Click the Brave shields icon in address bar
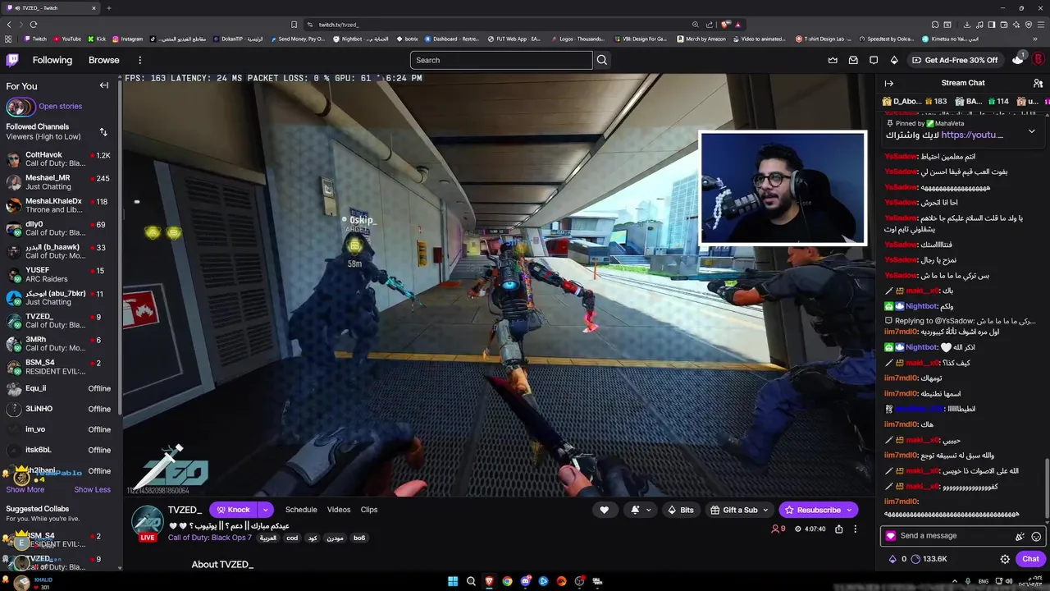This screenshot has height=591, width=1050. 724,25
